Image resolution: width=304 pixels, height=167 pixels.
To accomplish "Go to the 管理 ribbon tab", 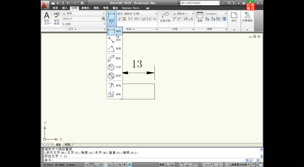I will [x=106, y=8].
